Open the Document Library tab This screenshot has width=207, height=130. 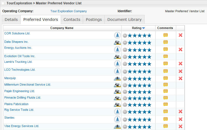[124, 19]
